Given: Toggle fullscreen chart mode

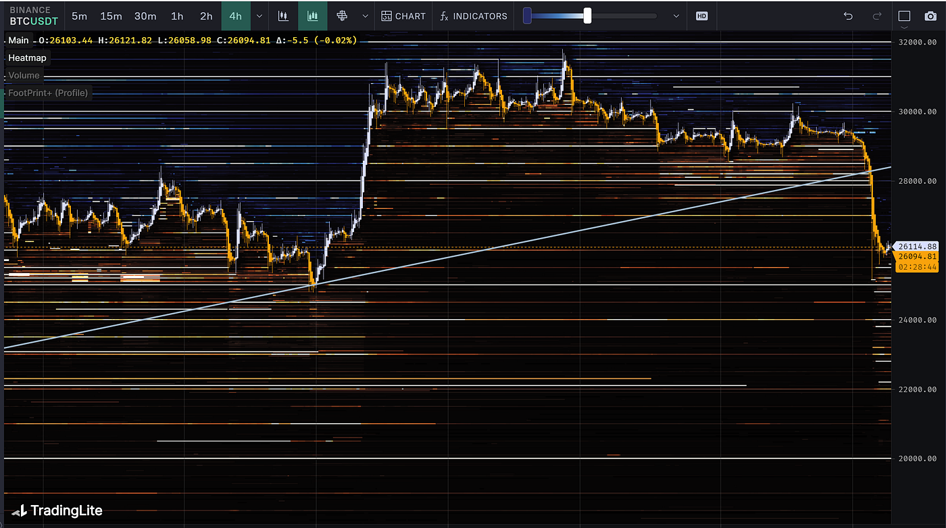Looking at the screenshot, I should pos(904,16).
